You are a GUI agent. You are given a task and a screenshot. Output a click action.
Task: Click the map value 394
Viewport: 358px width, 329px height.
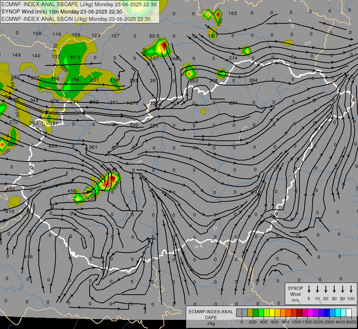pos(253,80)
